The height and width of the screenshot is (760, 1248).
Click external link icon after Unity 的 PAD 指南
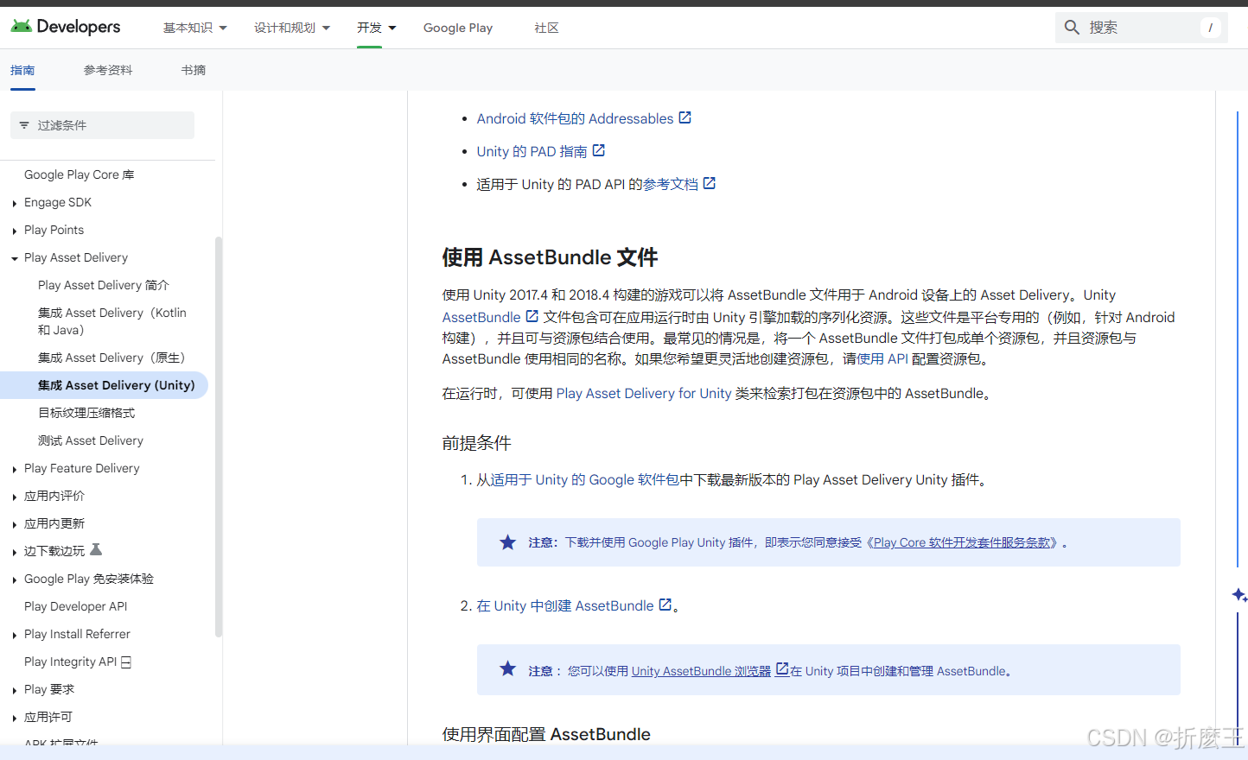pos(598,150)
